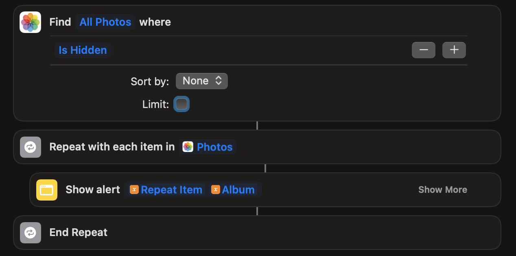Click the small Photos icon in Photos variable

(x=188, y=147)
